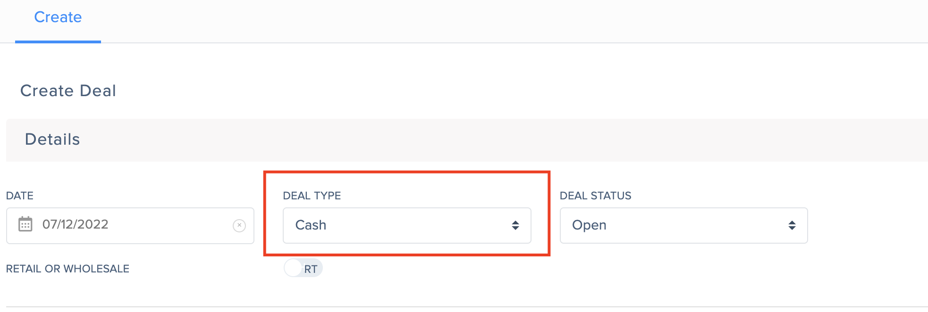Click the DATE field label
Viewport: 928px width, 312px height.
click(x=20, y=196)
